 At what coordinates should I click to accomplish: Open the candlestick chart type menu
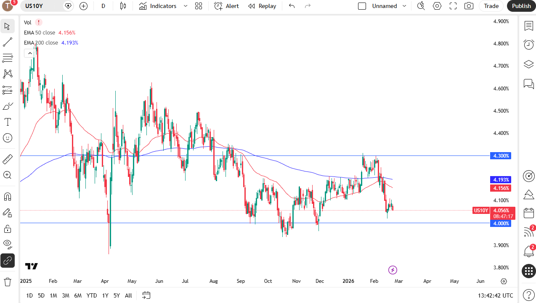tap(123, 6)
